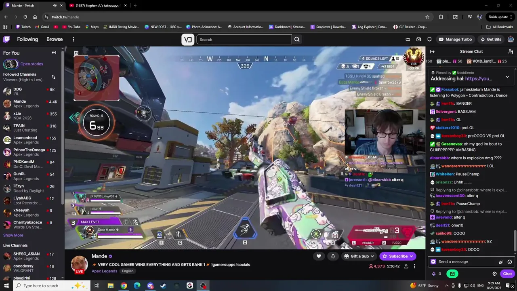517x291 pixels.
Task: Open the Chrome apps grid icon
Action: 5,27
